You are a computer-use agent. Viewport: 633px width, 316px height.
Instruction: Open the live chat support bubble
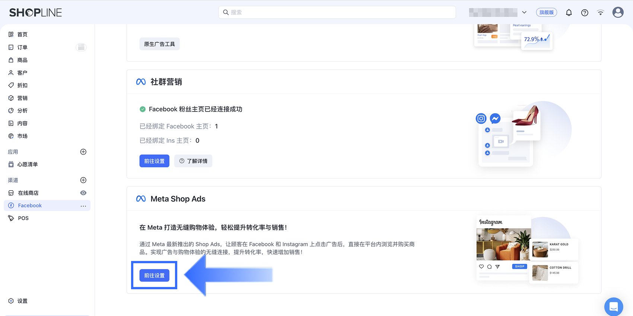tap(614, 307)
